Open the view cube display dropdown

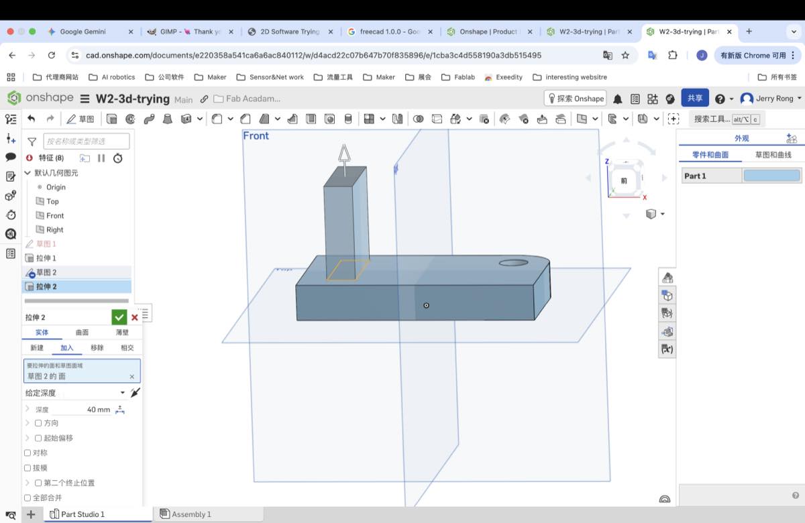pyautogui.click(x=655, y=214)
